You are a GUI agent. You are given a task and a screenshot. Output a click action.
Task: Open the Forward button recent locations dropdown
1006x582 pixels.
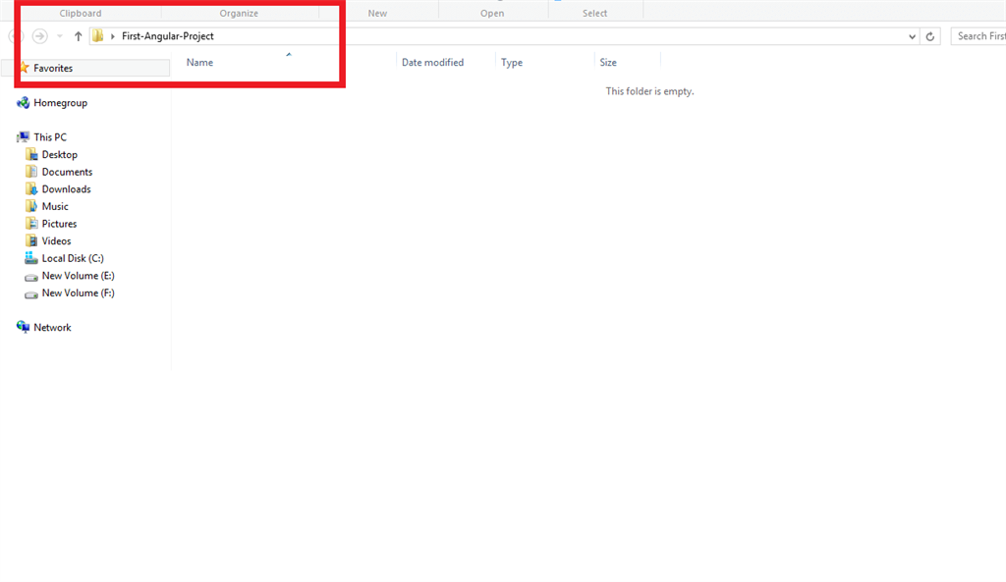coord(59,36)
